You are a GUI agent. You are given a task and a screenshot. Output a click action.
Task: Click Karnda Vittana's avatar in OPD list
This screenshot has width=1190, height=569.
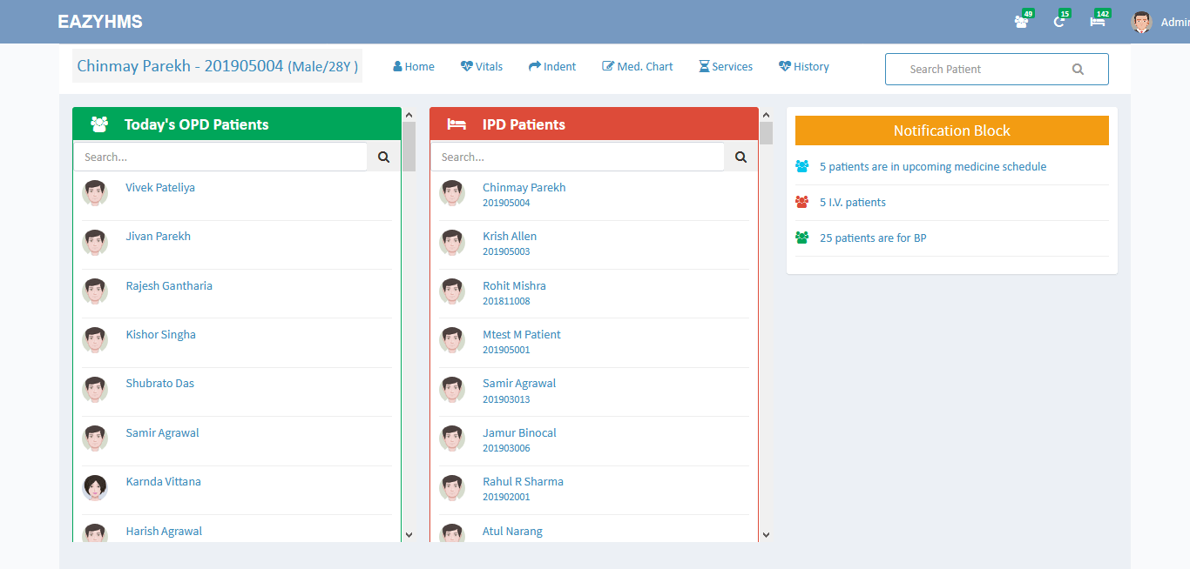coord(95,487)
